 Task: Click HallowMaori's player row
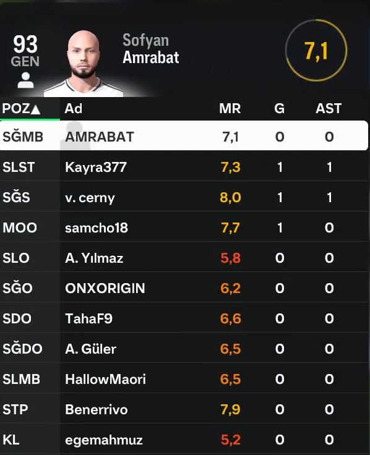click(x=184, y=379)
